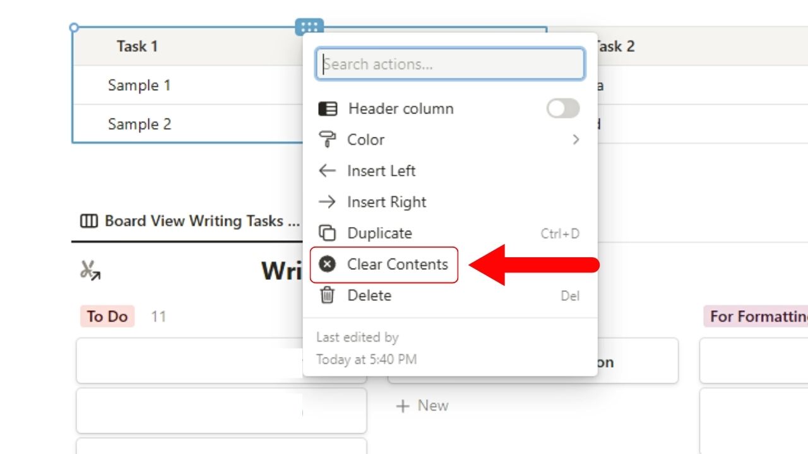Expand the Color submenu chevron

576,139
